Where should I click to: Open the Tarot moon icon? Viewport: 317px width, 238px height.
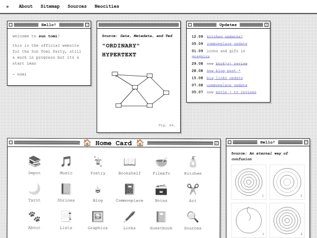[x=35, y=189]
